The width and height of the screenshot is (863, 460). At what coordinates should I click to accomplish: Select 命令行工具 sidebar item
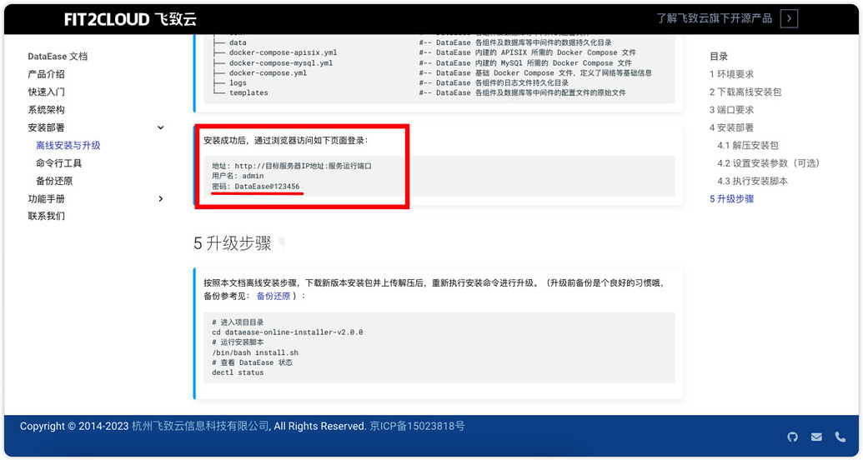[x=59, y=162]
